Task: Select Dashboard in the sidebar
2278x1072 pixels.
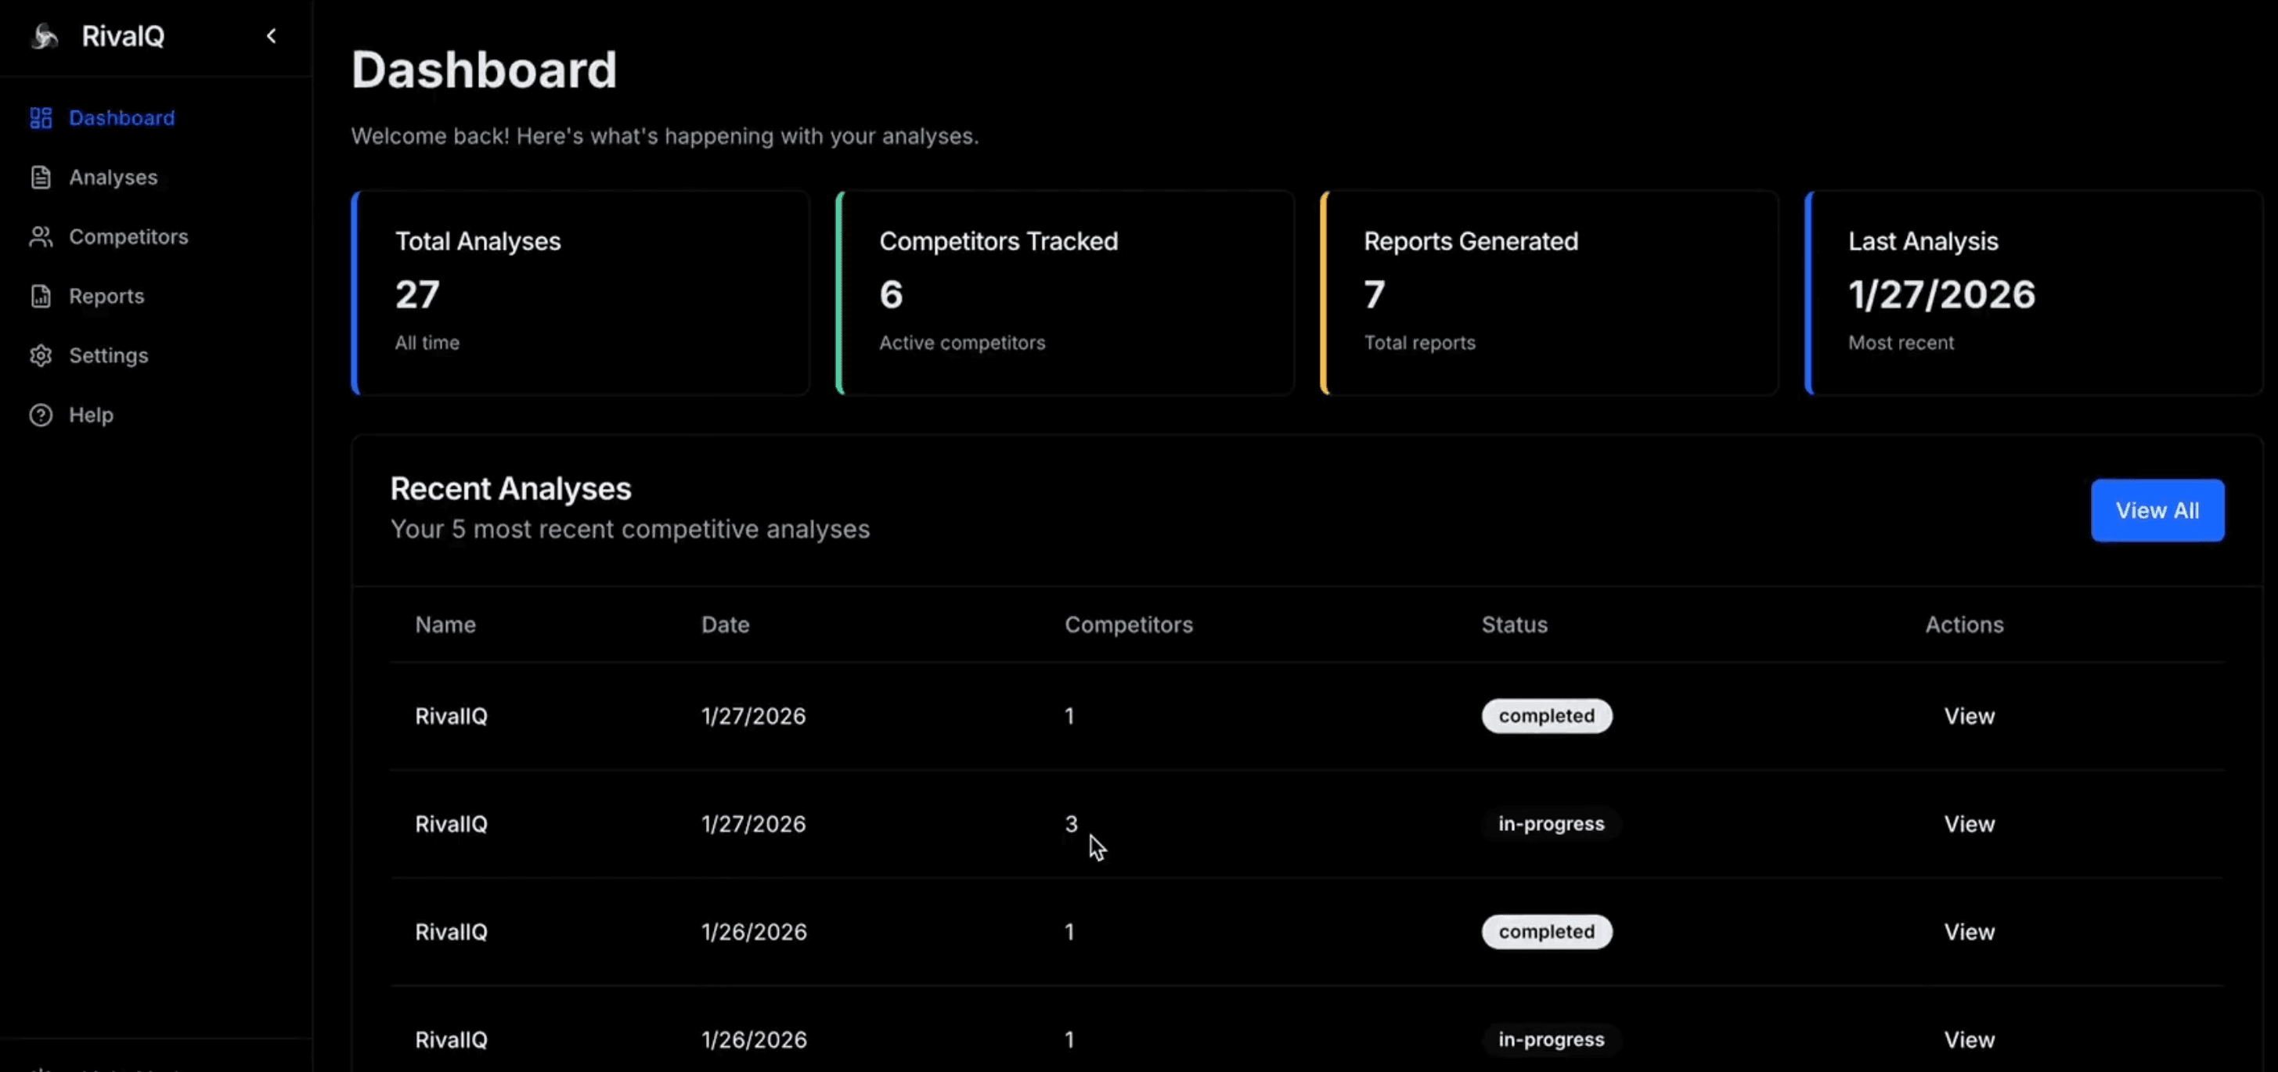Action: point(121,117)
